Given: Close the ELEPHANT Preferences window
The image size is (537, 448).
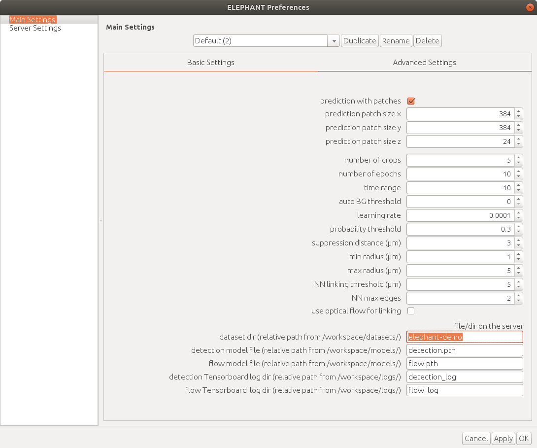Looking at the screenshot, I should [530, 7].
